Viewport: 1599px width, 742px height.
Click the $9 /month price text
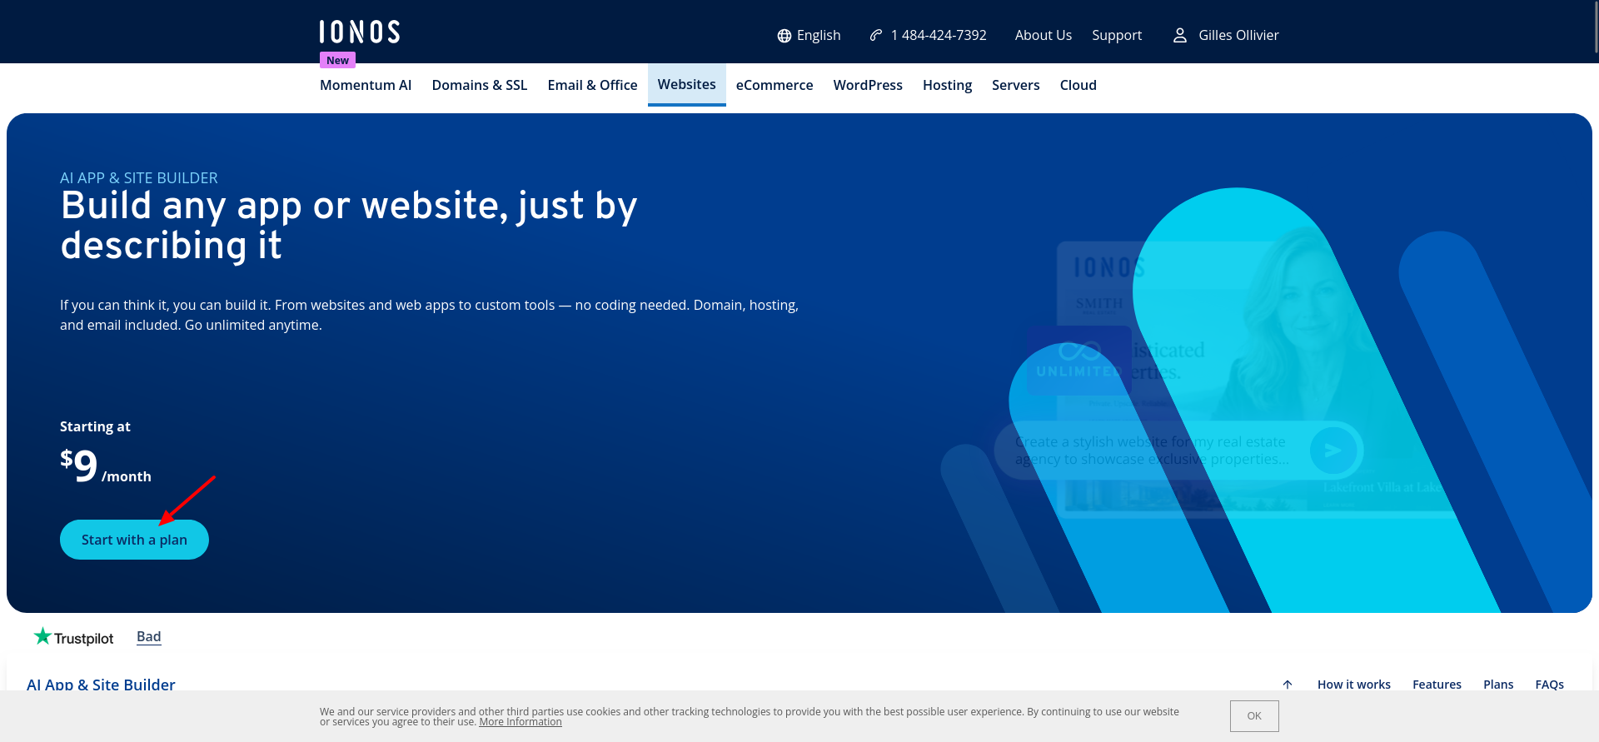click(106, 466)
